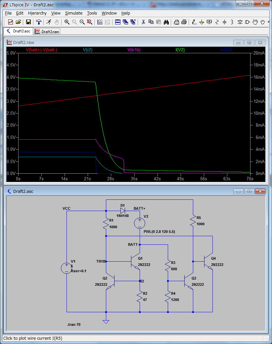
Task: Select the Diode component tool
Action: coord(240,22)
